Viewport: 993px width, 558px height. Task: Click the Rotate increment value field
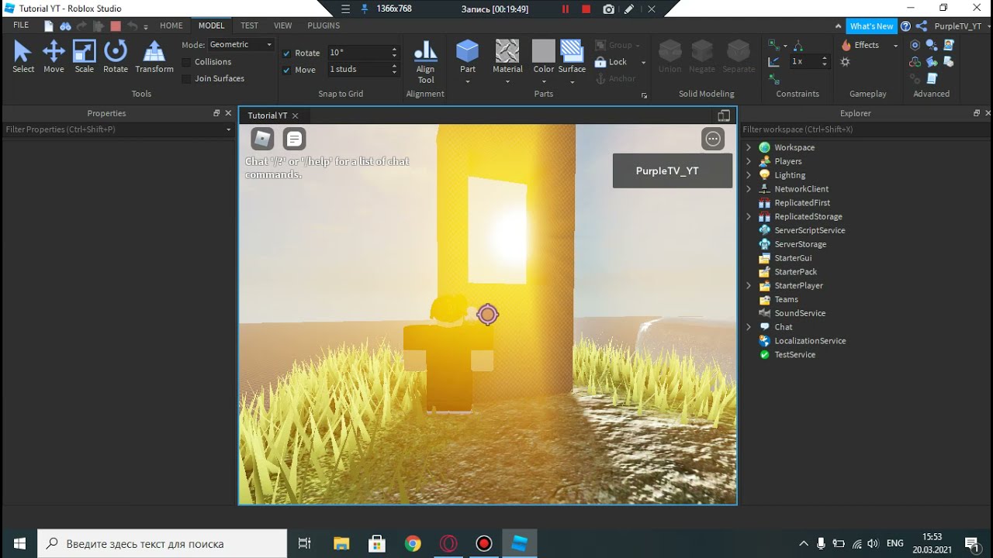358,53
